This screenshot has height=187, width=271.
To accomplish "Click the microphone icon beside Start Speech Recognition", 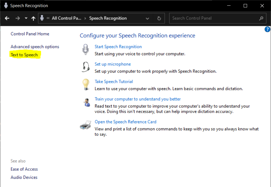I will pos(85,50).
